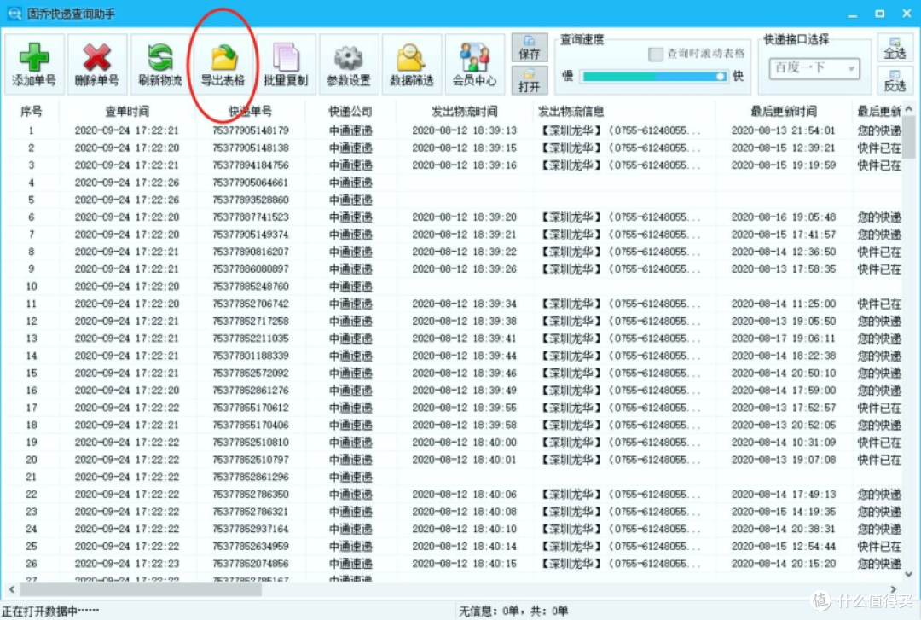Click update time 2020-08-13 21:54:01
921x620 pixels.
tap(784, 130)
